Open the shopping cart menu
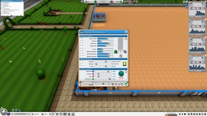207x116 pixels. [57, 114]
